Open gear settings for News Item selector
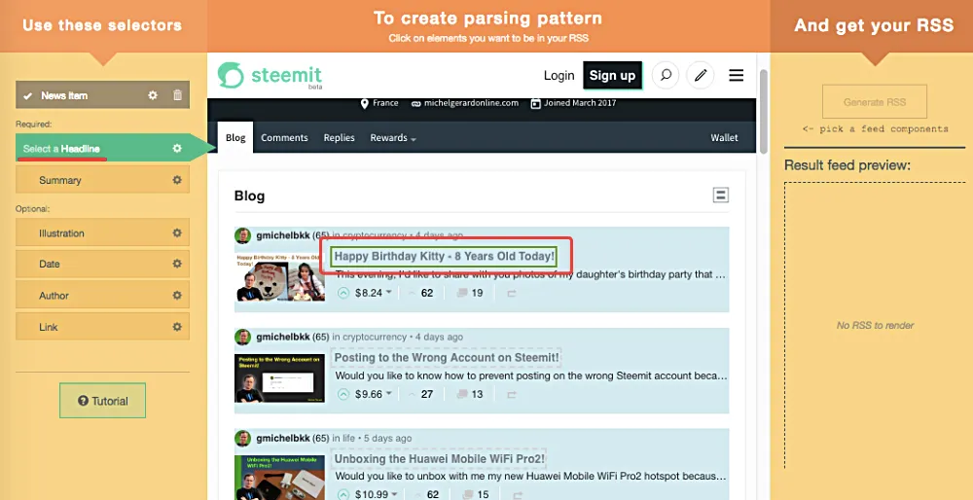This screenshot has height=500, width=973. click(153, 95)
